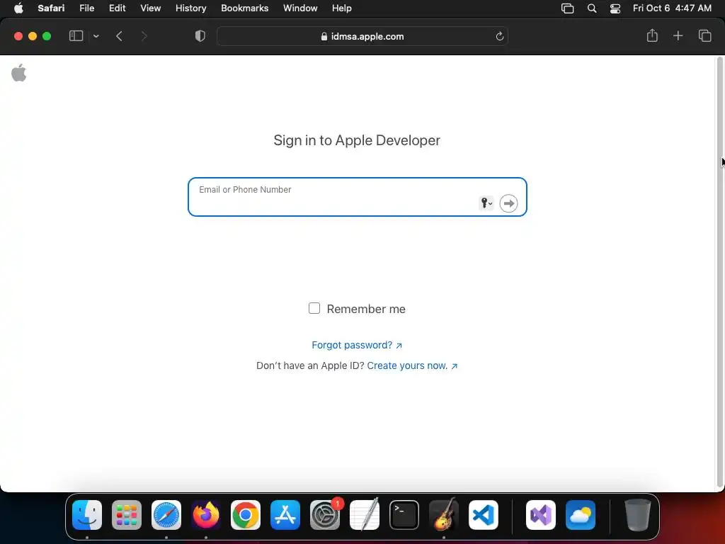Open the Trash from the Dock
This screenshot has width=725, height=544.
638,515
